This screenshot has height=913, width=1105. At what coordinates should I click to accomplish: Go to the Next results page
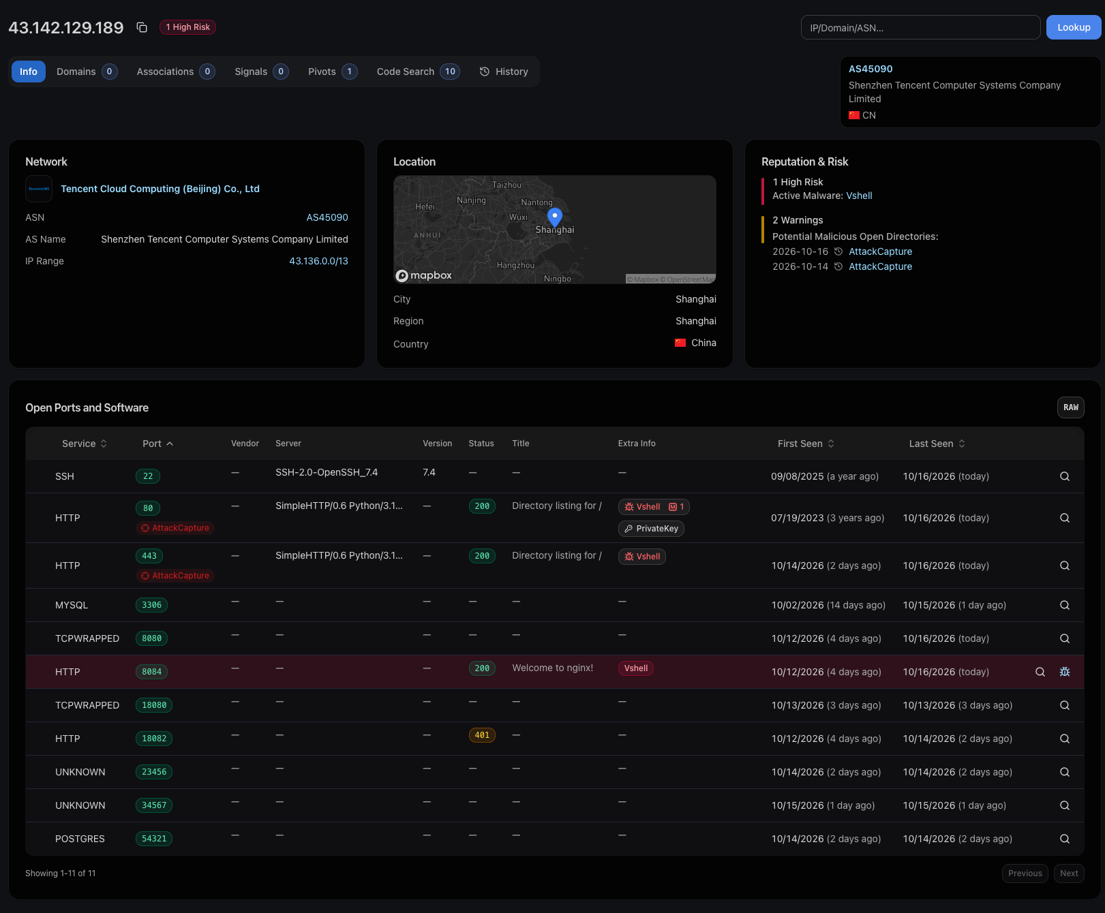click(x=1069, y=873)
